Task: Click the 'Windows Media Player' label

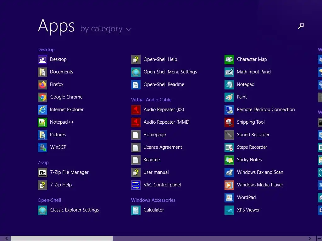Action: 260,185
